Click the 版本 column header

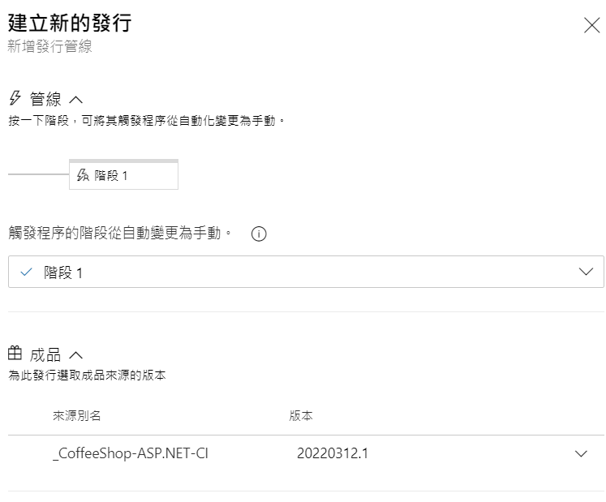[301, 416]
